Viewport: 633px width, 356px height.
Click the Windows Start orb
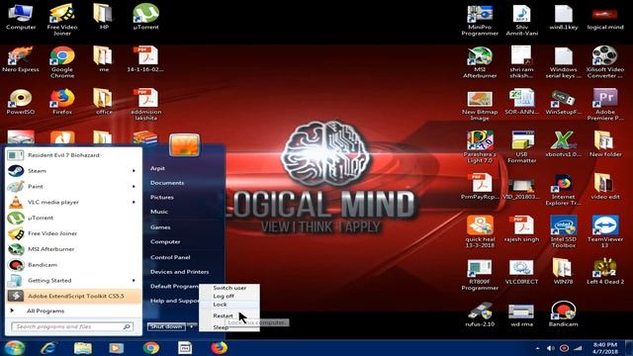click(x=15, y=347)
